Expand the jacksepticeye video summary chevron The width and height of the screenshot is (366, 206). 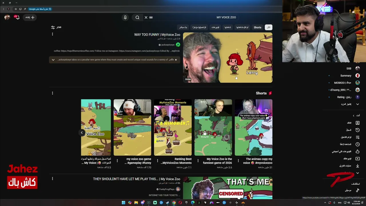pyautogui.click(x=53, y=60)
